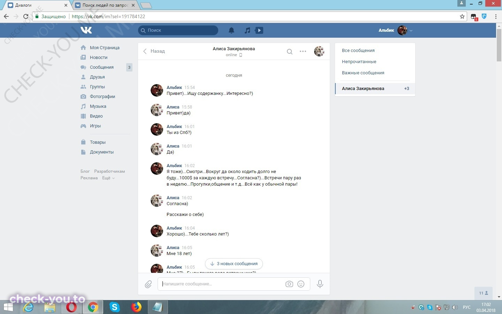Open Новости in sidebar
The width and height of the screenshot is (502, 314).
[99, 58]
